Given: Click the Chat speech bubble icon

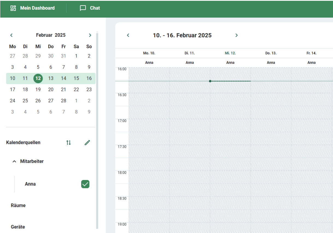Looking at the screenshot, I should 83,8.
